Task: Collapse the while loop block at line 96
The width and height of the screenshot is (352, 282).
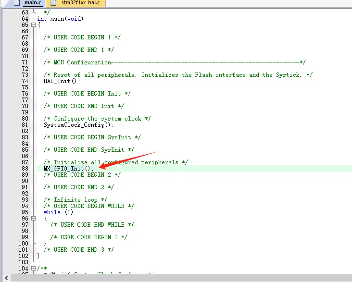Action: [33, 219]
